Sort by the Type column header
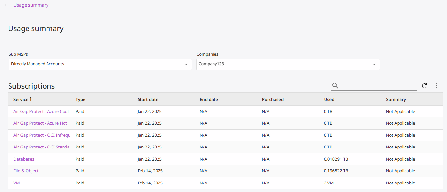 pyautogui.click(x=80, y=100)
